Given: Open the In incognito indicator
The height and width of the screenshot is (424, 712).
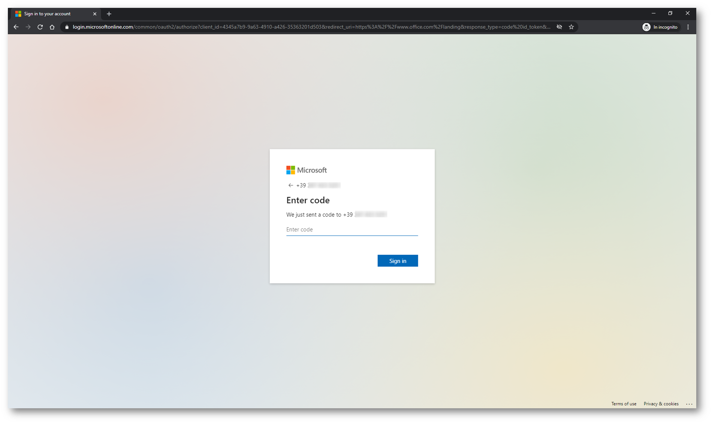Looking at the screenshot, I should point(660,27).
